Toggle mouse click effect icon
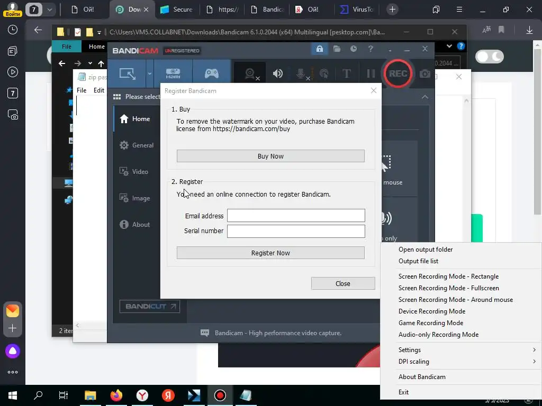Screen dimensions: 542x406 [x=324, y=73]
